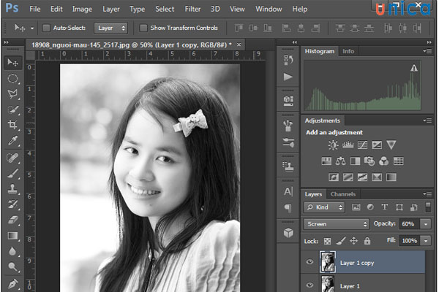Select the Quick Selection tool
The height and width of the screenshot is (292, 439).
pyautogui.click(x=12, y=109)
